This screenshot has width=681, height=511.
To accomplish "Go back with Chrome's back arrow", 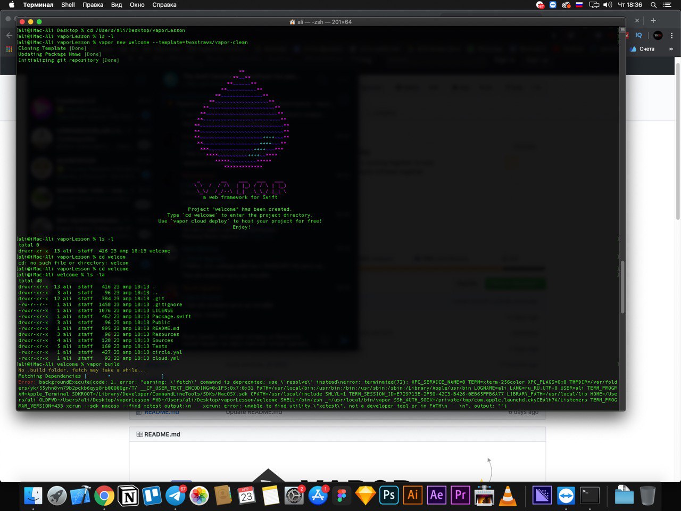I will (x=9, y=35).
